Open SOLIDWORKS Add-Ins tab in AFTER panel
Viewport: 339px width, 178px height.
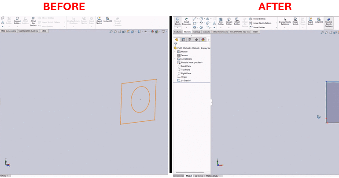pyautogui.click(x=240, y=32)
